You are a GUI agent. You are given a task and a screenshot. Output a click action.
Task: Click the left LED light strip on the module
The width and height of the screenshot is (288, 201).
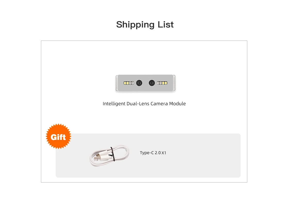tap(129, 83)
